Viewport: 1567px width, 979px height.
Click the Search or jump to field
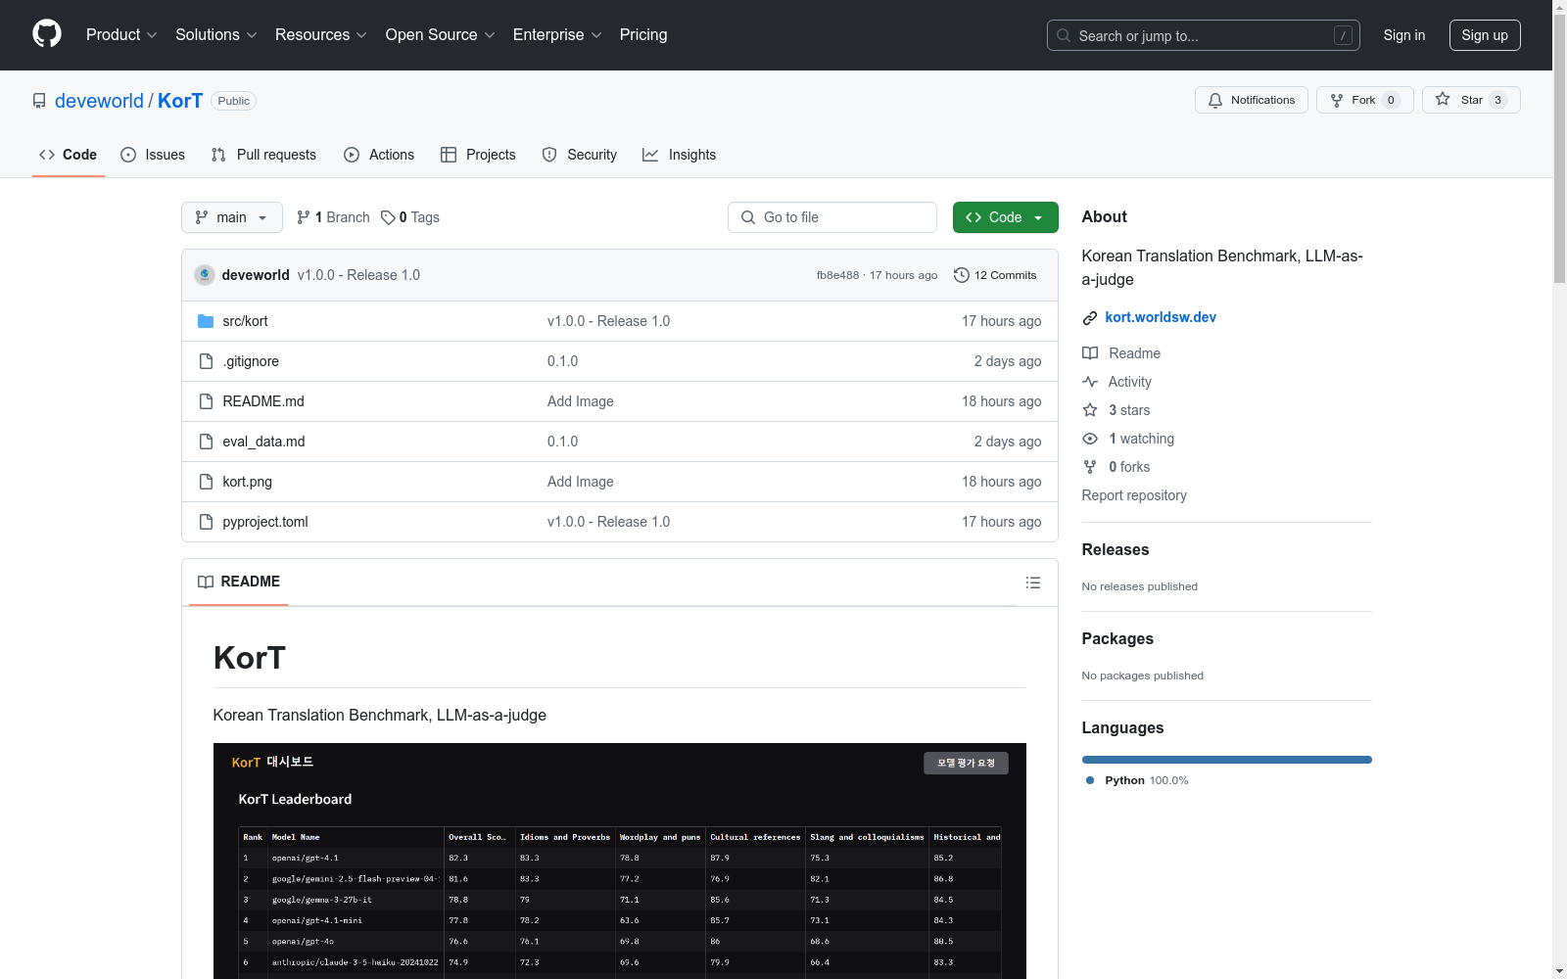tap(1204, 35)
